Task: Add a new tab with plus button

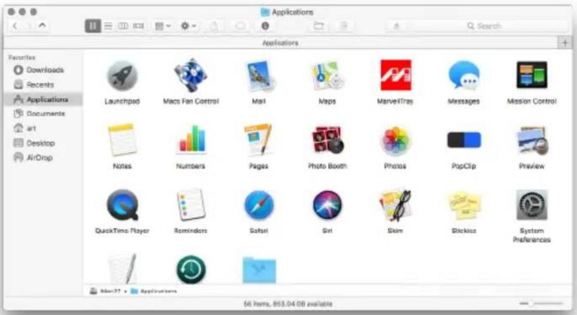Action: click(x=565, y=43)
